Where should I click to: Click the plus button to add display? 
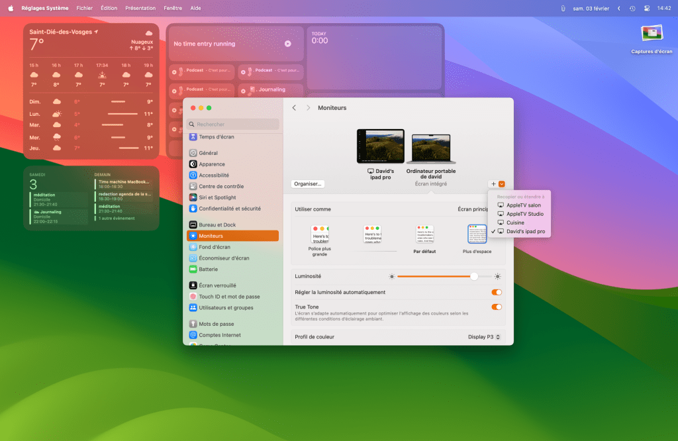pyautogui.click(x=493, y=184)
